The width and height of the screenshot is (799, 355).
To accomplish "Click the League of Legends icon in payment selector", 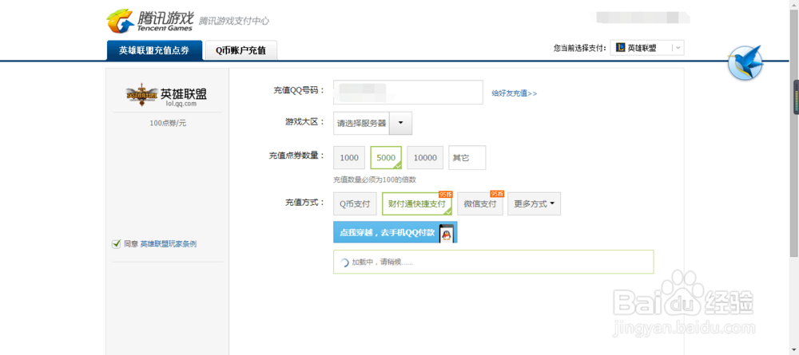I will coord(620,48).
